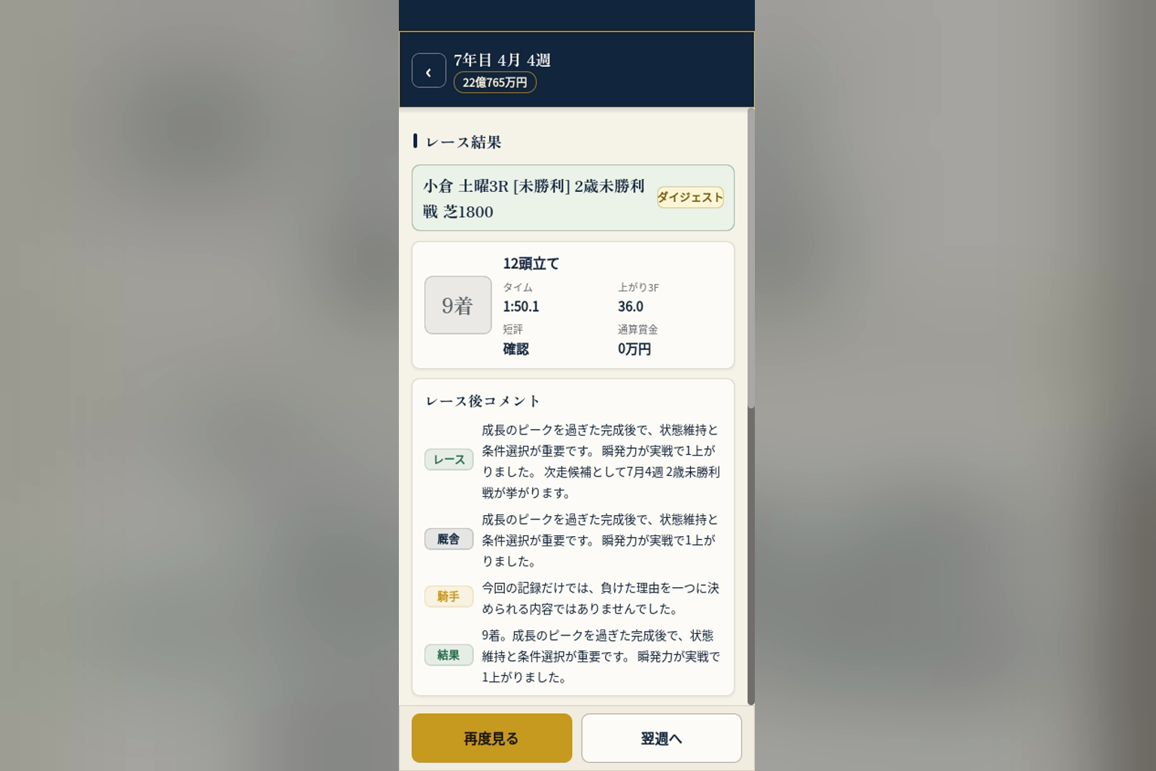Click the 9着 finishing position badge
The image size is (1156, 771).
458,305
